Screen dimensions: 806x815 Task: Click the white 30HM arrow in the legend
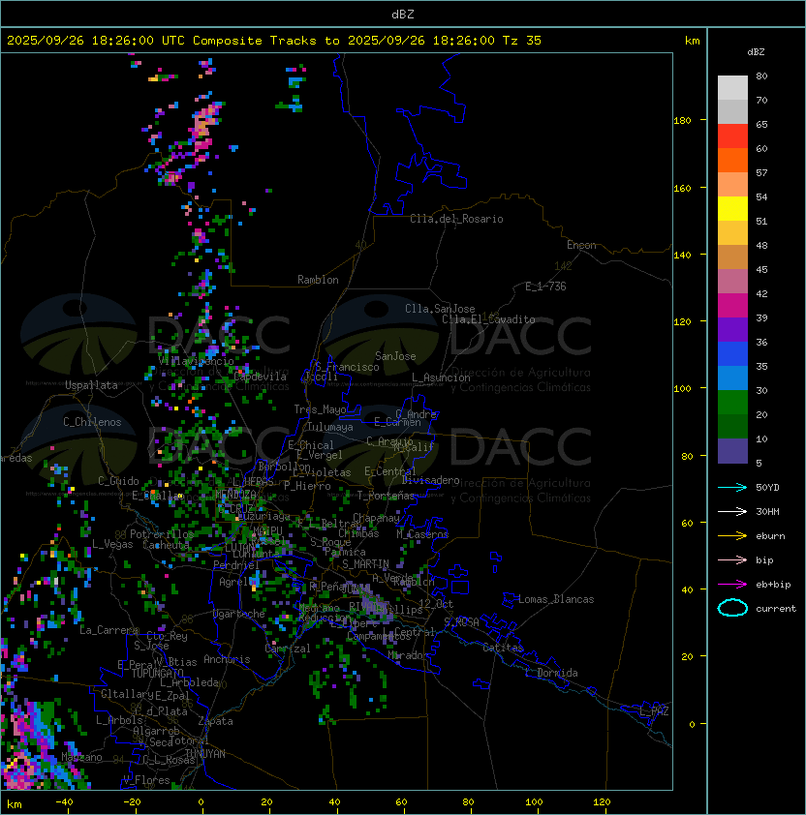pos(732,511)
